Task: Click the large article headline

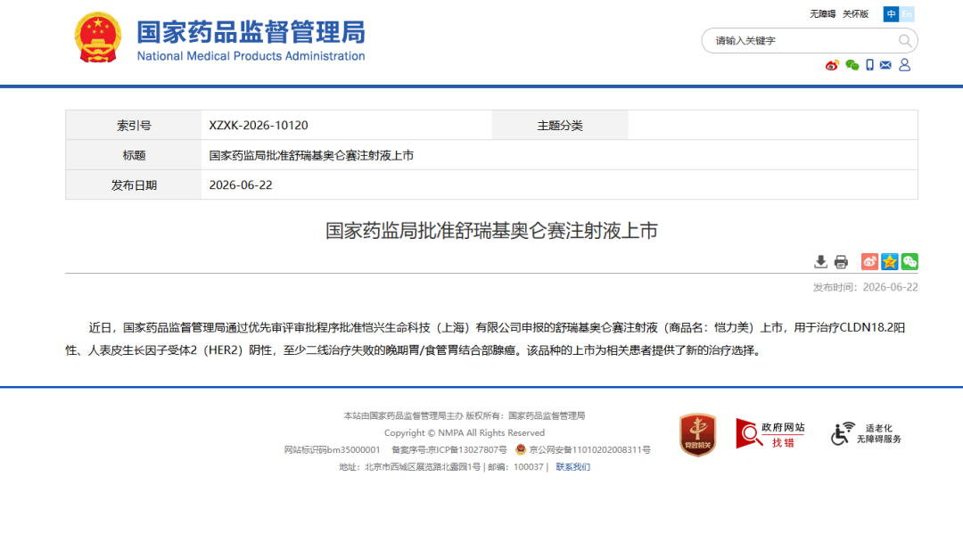Action: 491,231
